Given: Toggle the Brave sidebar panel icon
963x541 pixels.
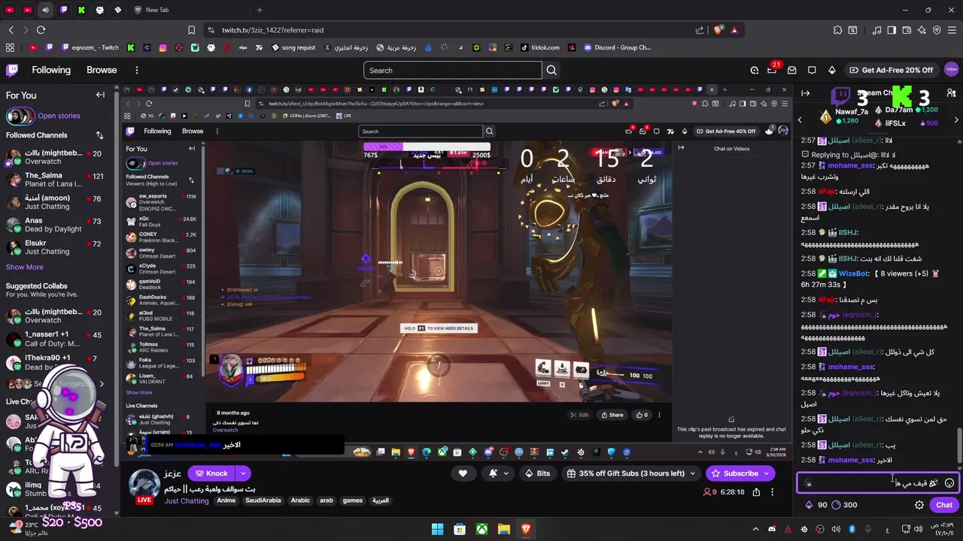Looking at the screenshot, I should click(892, 30).
